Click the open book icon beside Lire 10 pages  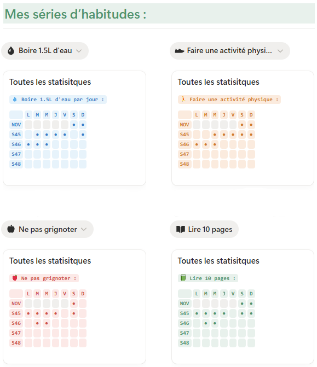coord(181,229)
